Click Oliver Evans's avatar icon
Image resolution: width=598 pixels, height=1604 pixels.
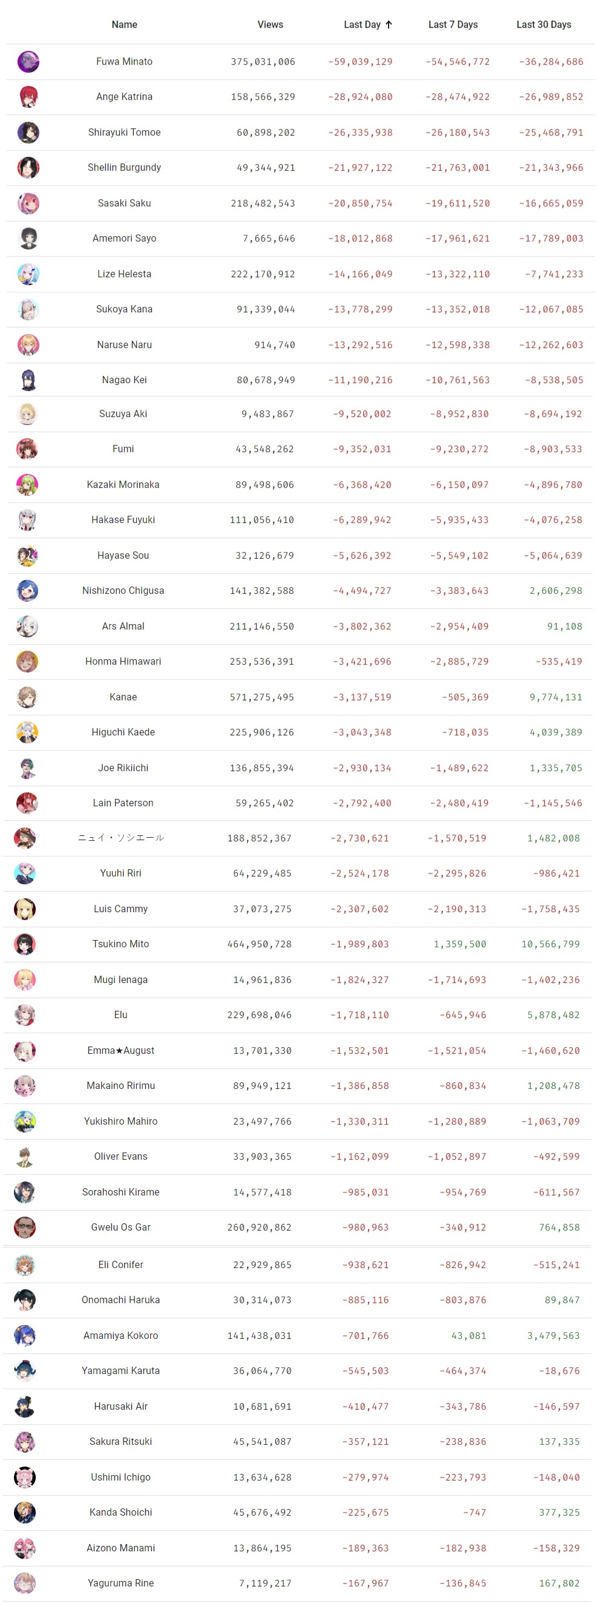pos(24,1157)
